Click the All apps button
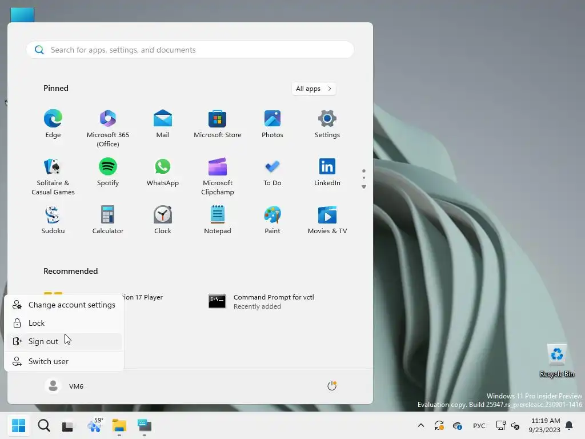 (314, 89)
